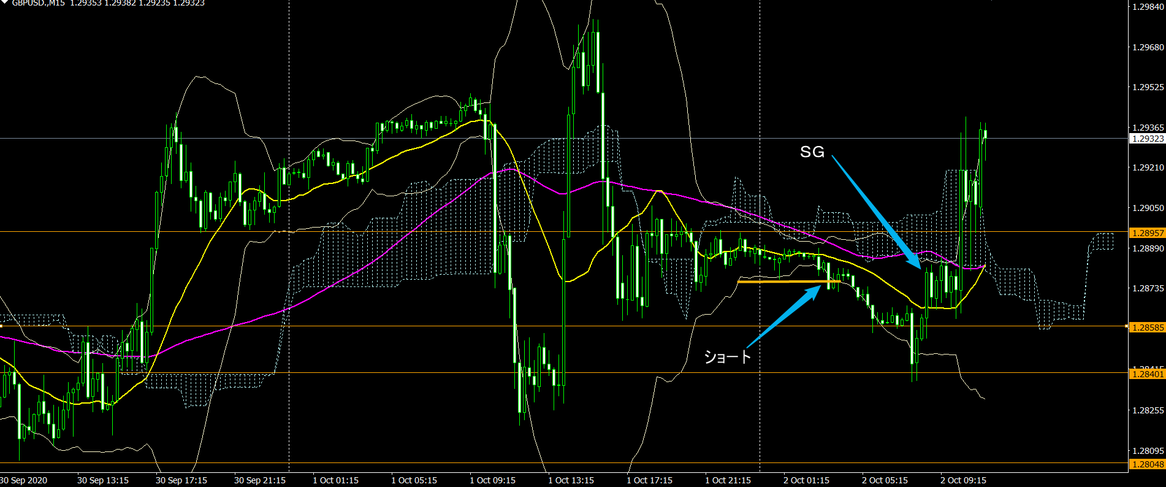
Task: Click the orange price tag 1.28957
Action: (1147, 233)
